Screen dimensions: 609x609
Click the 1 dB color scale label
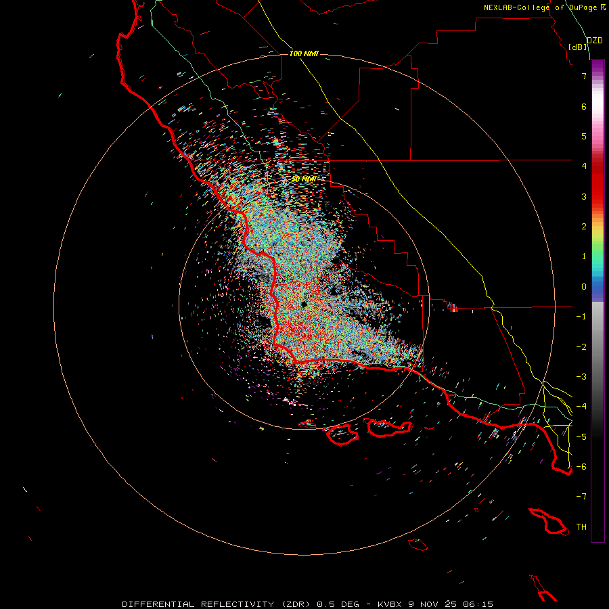pyautogui.click(x=584, y=256)
